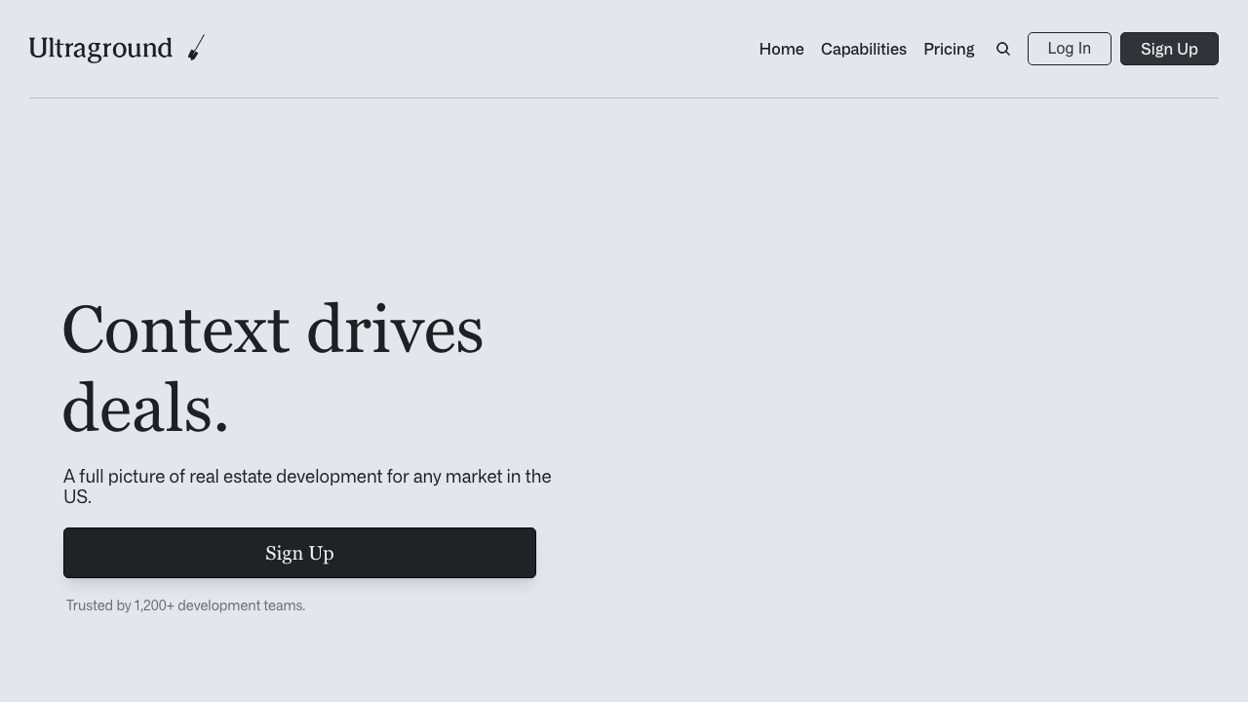
Task: Click the 'A full picture of real estate' subtitle
Action: (x=307, y=487)
